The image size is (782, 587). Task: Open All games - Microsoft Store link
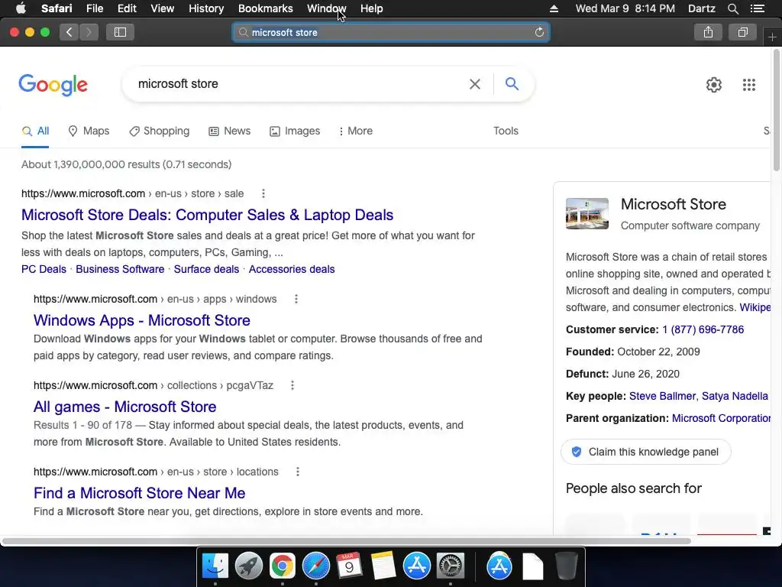click(124, 407)
